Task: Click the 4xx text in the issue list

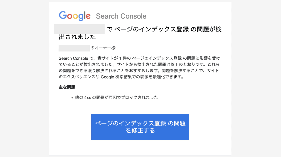Action: [x=88, y=98]
